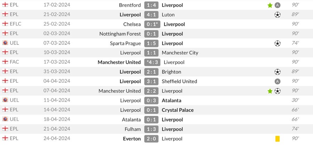Click the UEL competition logo beside 07-03-2024
The image size is (313, 150).
click(5, 43)
